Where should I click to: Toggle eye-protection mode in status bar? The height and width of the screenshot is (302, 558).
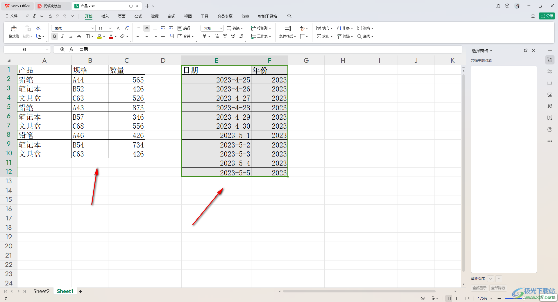point(423,298)
